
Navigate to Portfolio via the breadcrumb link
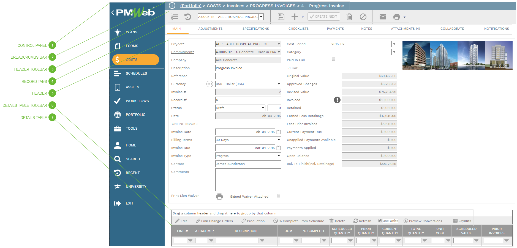191,6
